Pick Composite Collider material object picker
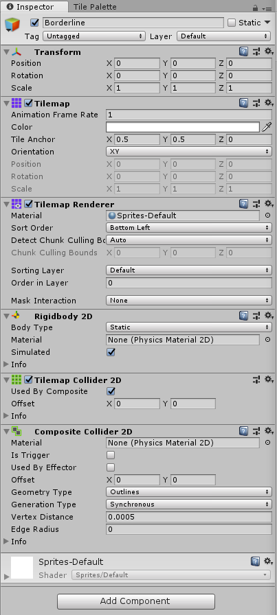 267,443
